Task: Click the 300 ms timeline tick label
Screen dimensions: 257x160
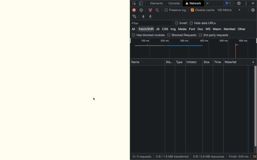Action: click(x=184, y=41)
